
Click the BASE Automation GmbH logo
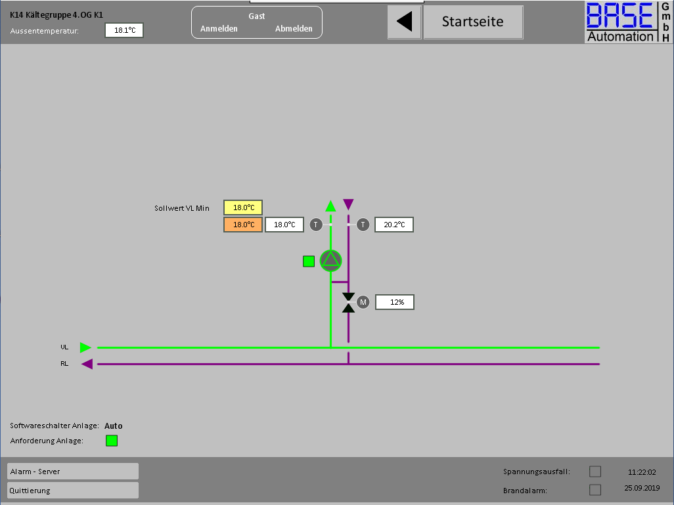629,22
